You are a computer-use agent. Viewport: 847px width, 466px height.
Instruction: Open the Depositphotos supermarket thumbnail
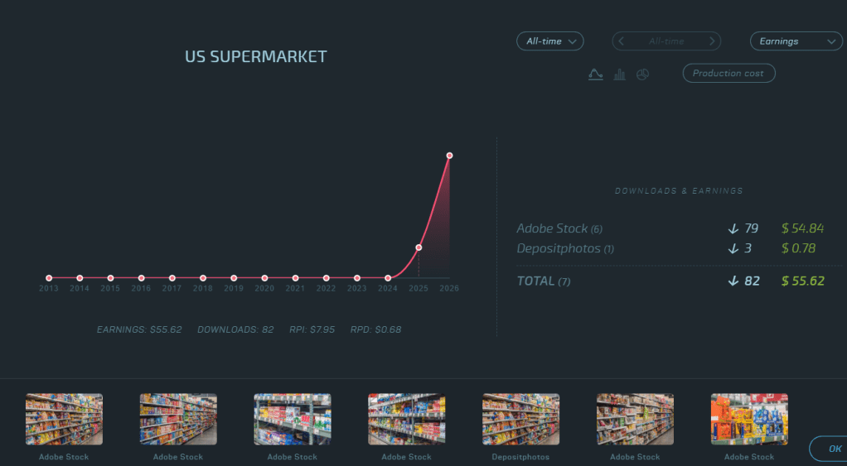click(x=520, y=420)
